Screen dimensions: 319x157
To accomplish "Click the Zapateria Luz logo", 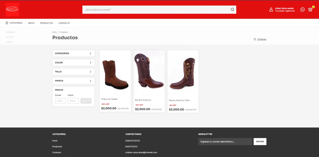I will [12, 10].
